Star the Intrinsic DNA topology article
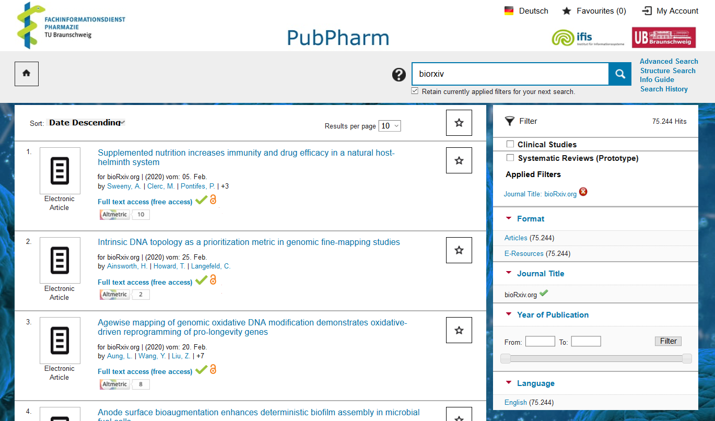Screen dimensions: 715x421 pyautogui.click(x=459, y=250)
